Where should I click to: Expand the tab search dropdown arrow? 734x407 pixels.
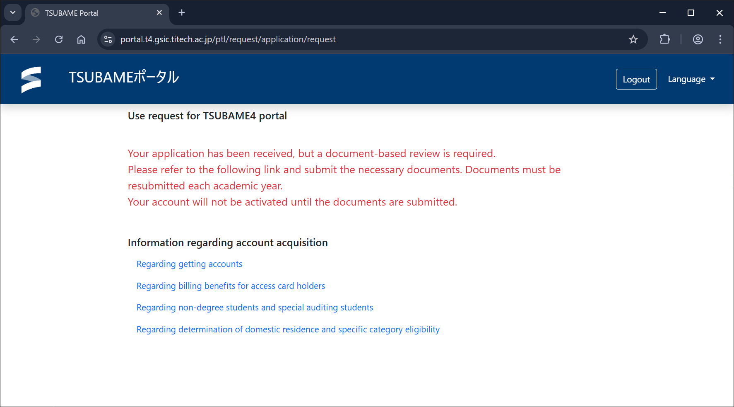coord(13,12)
